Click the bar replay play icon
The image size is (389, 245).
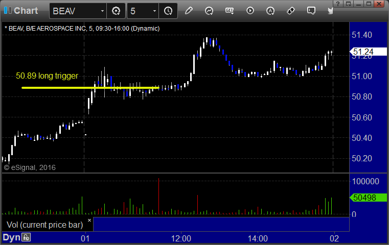coord(250,11)
